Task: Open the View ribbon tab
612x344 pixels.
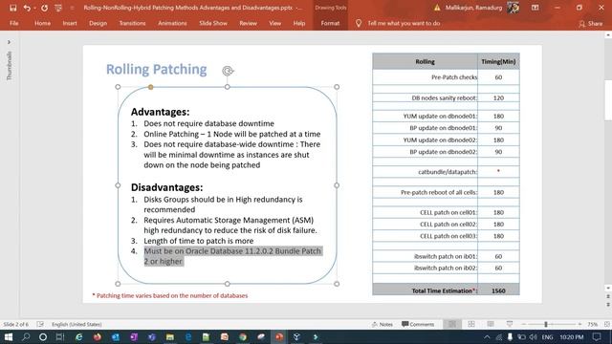Action: click(274, 23)
